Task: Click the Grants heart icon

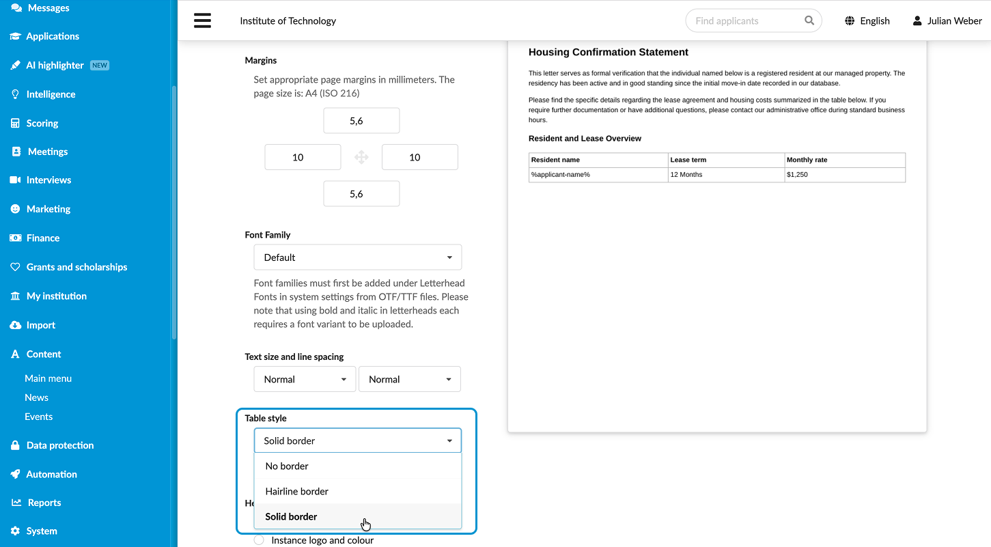Action: coord(15,267)
